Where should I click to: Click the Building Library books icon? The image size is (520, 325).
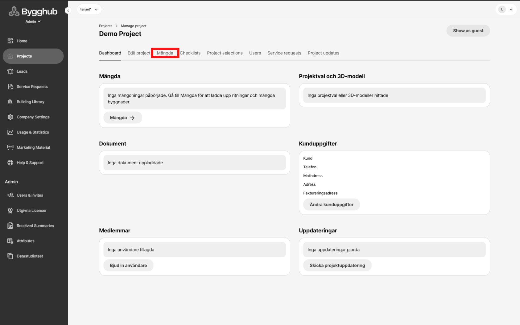click(10, 102)
